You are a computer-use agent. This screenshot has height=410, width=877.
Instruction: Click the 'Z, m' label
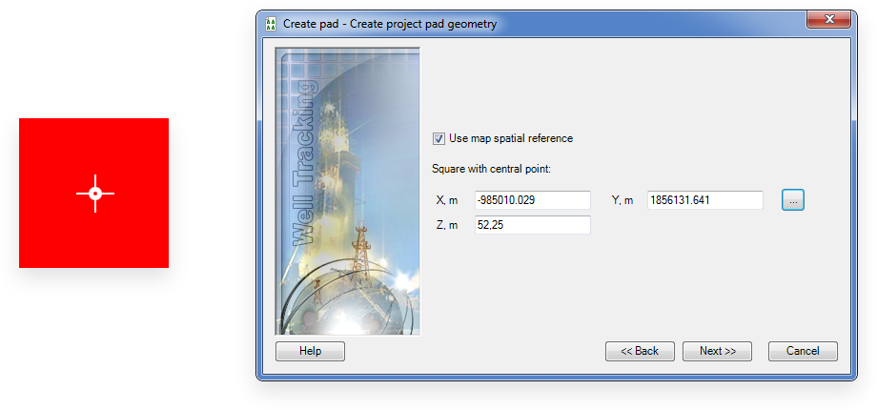pyautogui.click(x=446, y=225)
